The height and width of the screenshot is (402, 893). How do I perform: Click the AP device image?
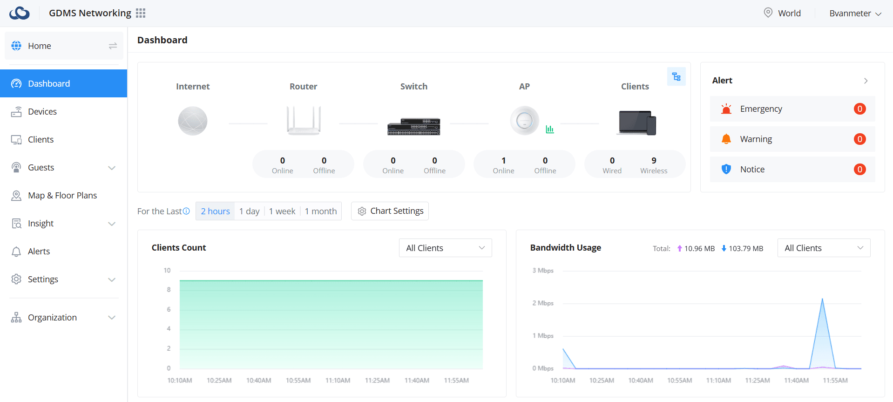click(x=525, y=121)
